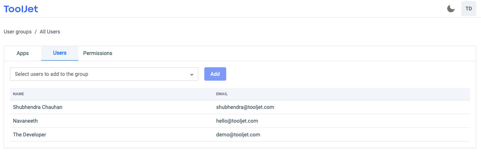This screenshot has width=481, height=152.
Task: Click the breadcrumb slash separator
Action: (36, 32)
